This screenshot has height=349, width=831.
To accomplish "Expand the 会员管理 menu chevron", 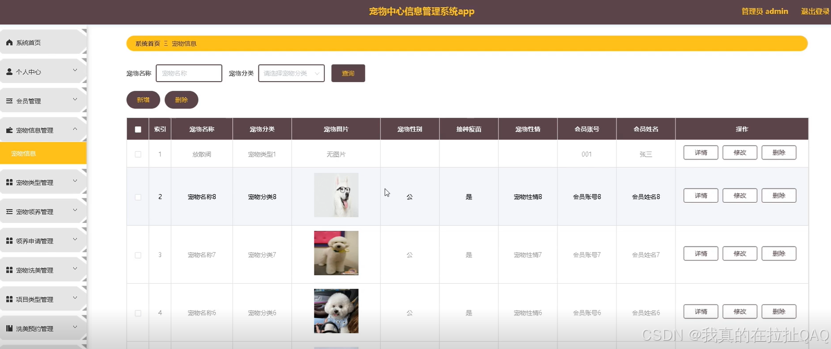I will 75,100.
